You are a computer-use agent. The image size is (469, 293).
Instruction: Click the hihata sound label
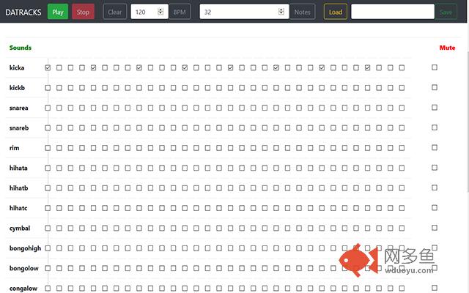coord(18,168)
